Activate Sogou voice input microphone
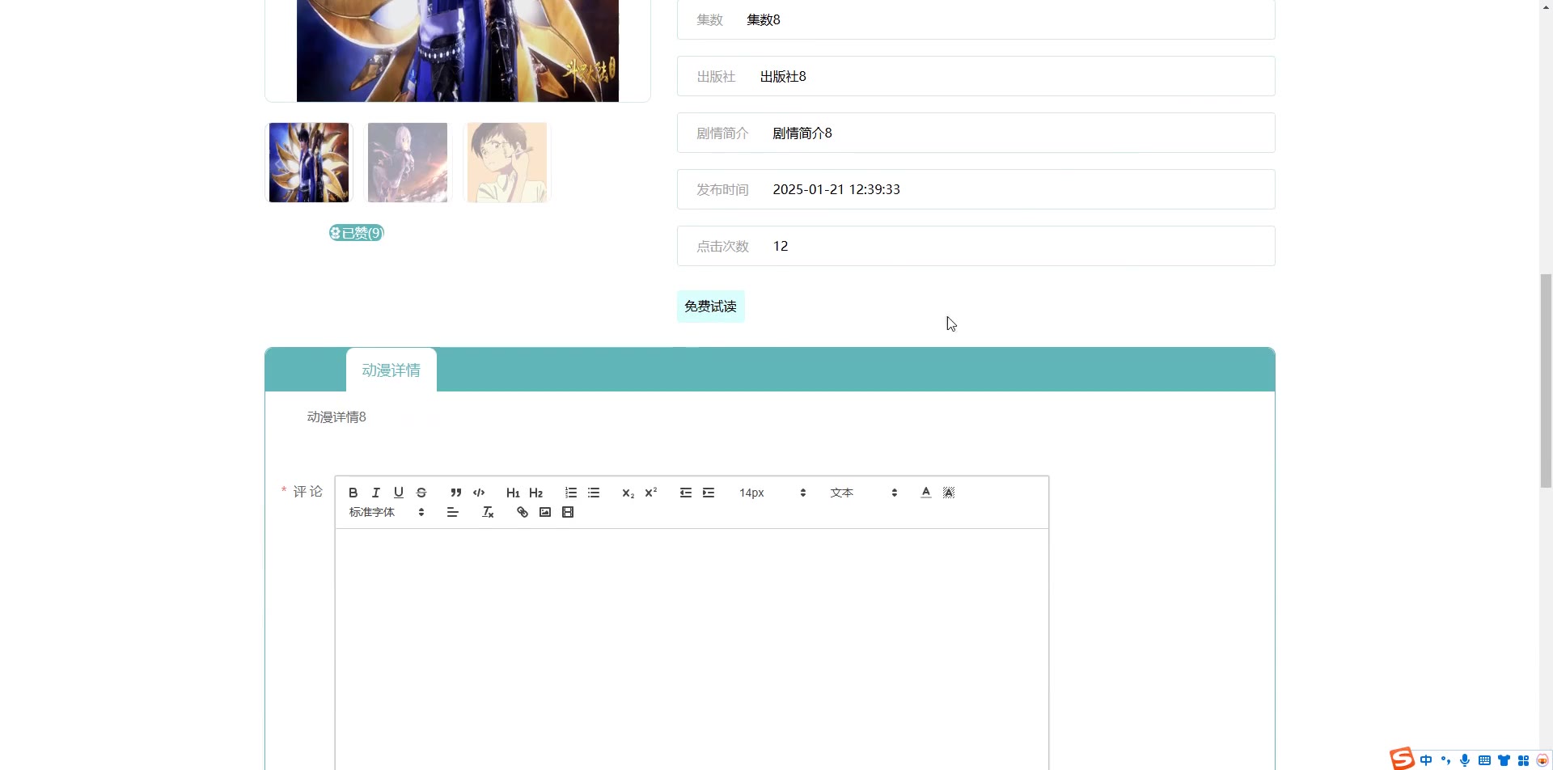This screenshot has width=1553, height=770. (x=1465, y=760)
